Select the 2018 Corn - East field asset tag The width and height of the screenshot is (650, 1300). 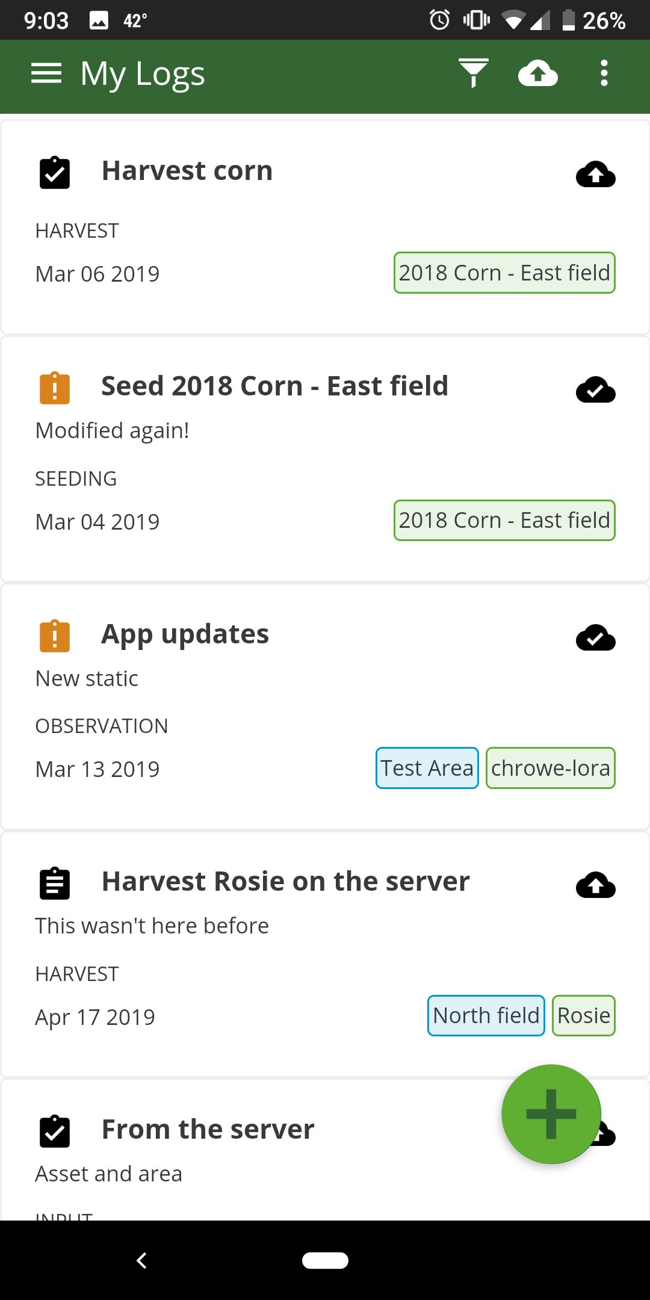point(504,273)
